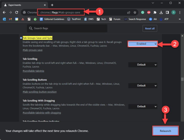Open the Tab Groups Save and Sync Enabled dropdown
The width and height of the screenshot is (184, 140).
coord(143,44)
